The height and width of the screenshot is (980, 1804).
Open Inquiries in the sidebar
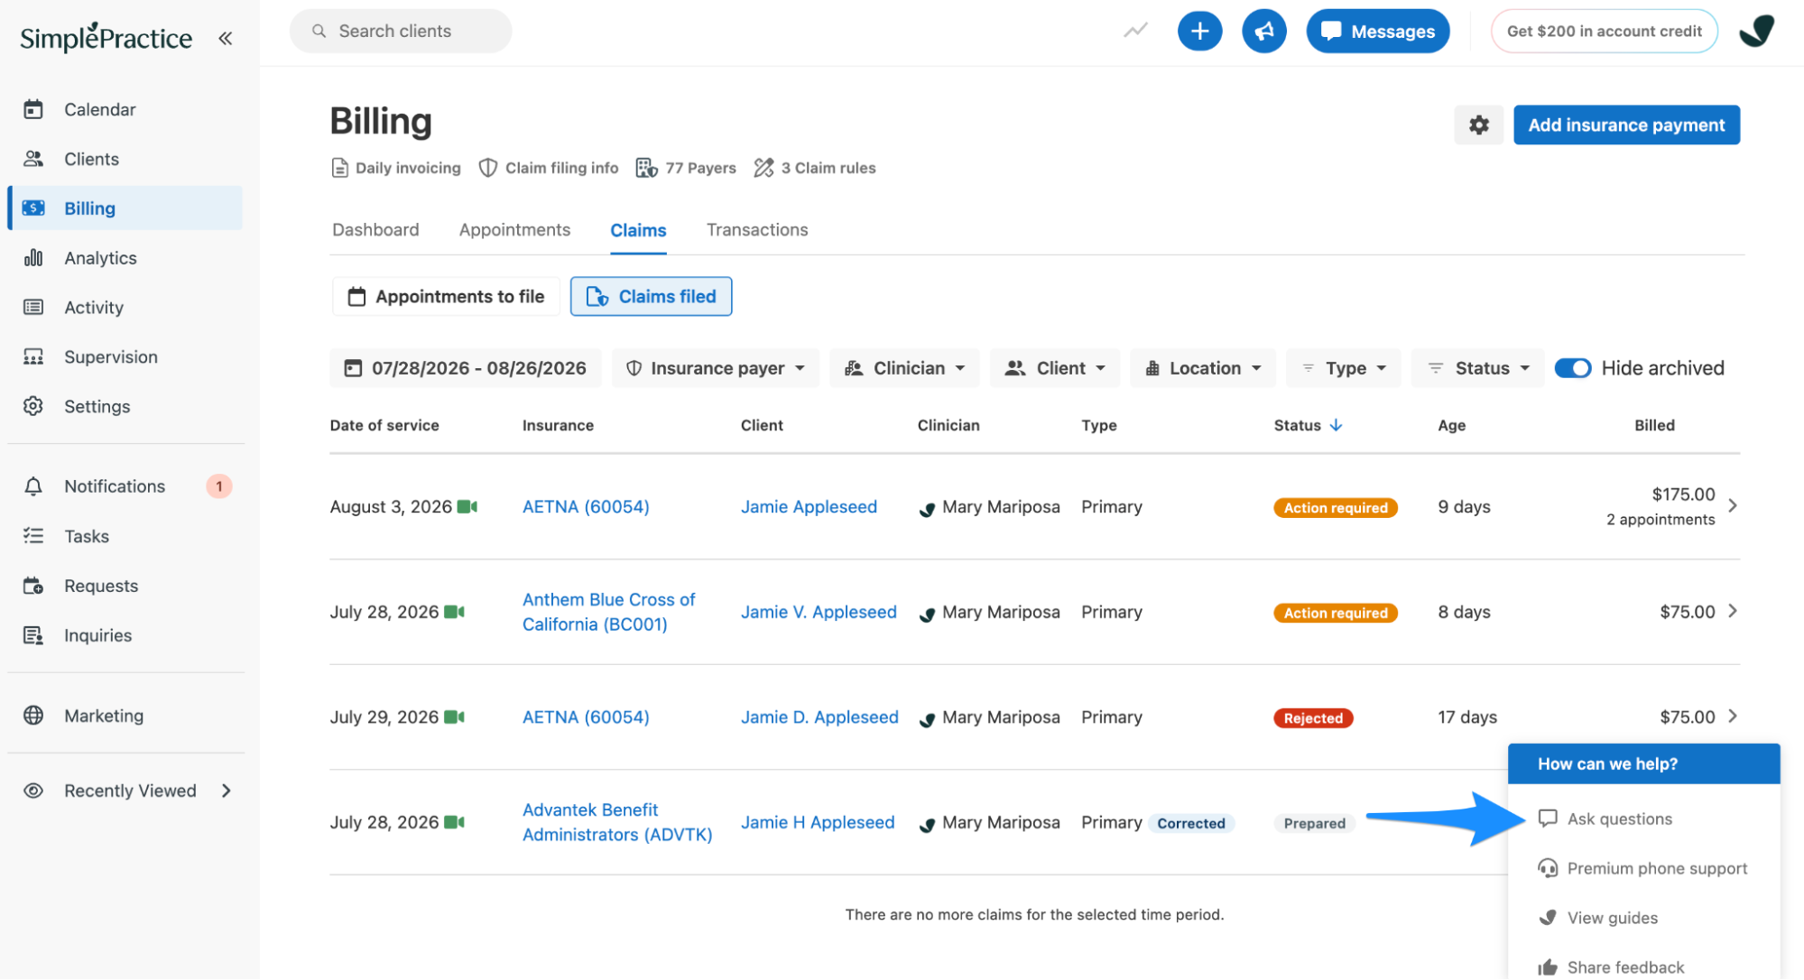point(97,635)
